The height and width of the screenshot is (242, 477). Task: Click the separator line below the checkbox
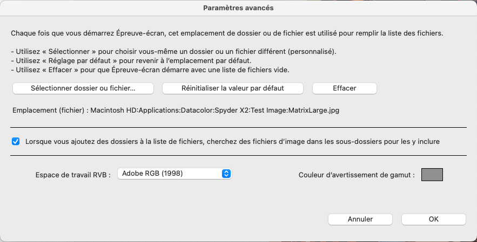point(239,155)
